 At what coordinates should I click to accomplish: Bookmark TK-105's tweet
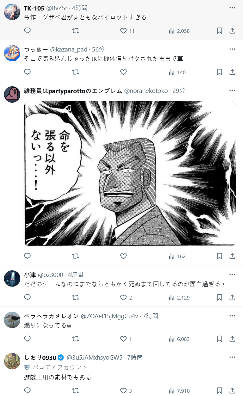pos(220,31)
